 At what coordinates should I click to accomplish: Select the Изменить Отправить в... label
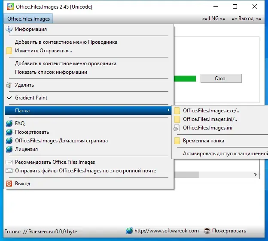coord(43,51)
